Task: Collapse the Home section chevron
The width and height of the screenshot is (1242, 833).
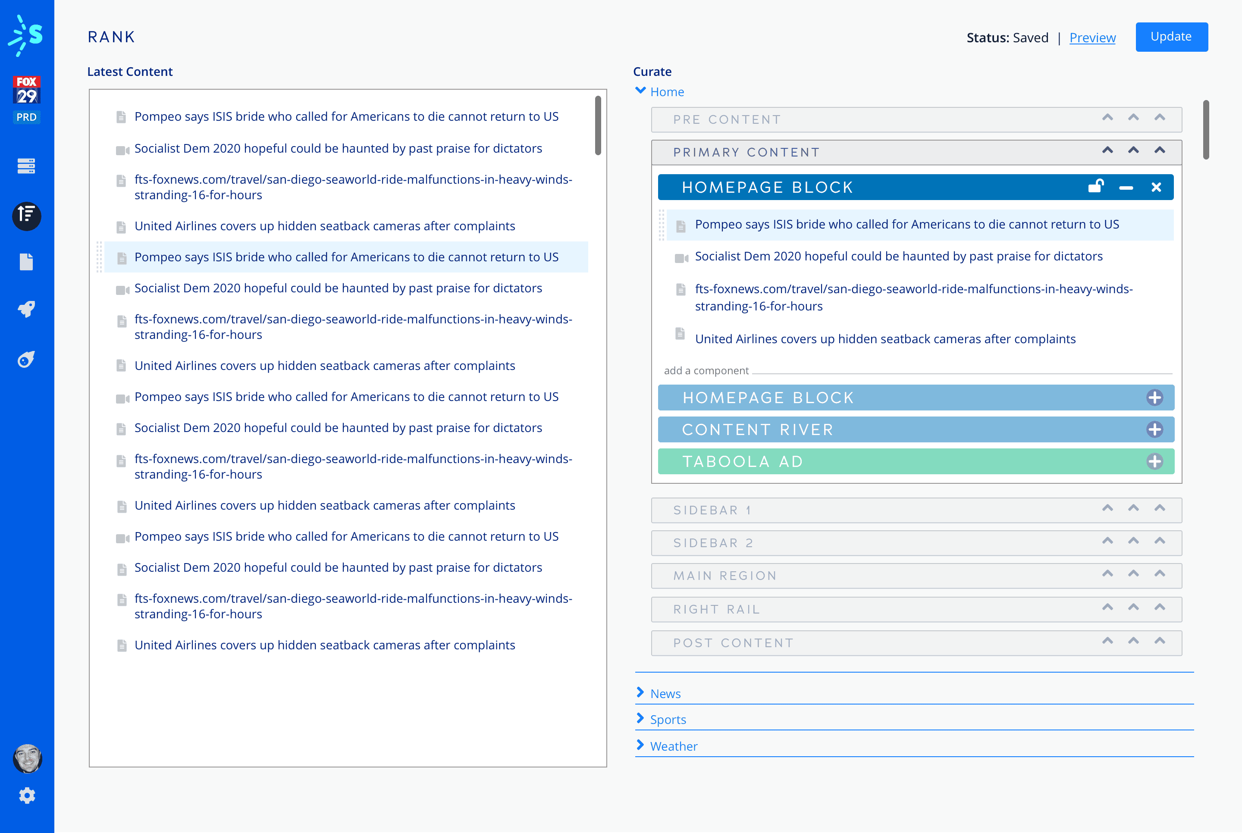Action: [641, 91]
